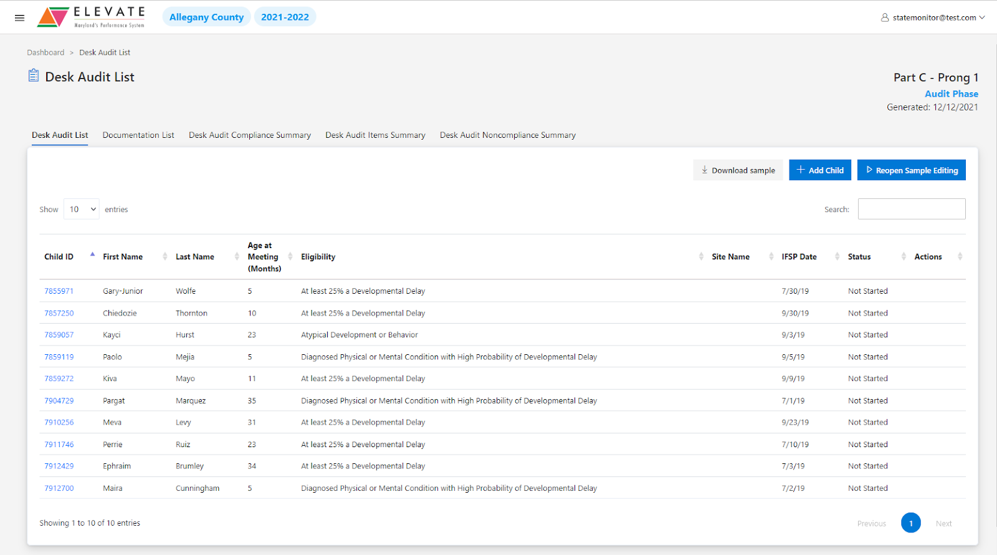Click the Reopen Sample Editing button
Viewport: 997px width, 555px height.
[x=911, y=170]
